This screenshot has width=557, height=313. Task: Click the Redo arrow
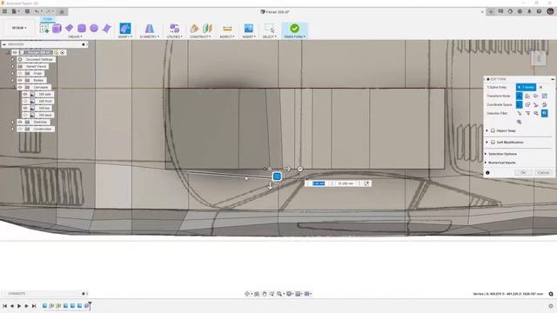coord(49,11)
